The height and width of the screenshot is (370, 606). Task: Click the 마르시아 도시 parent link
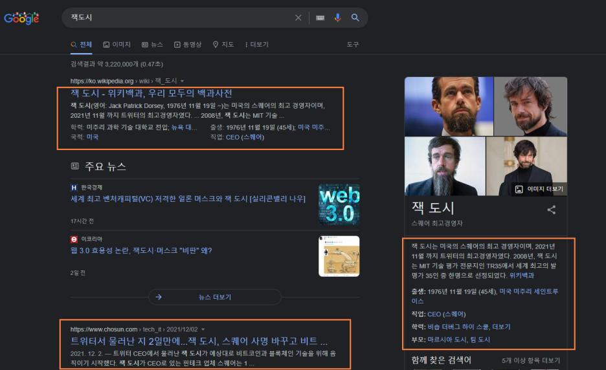(x=447, y=340)
